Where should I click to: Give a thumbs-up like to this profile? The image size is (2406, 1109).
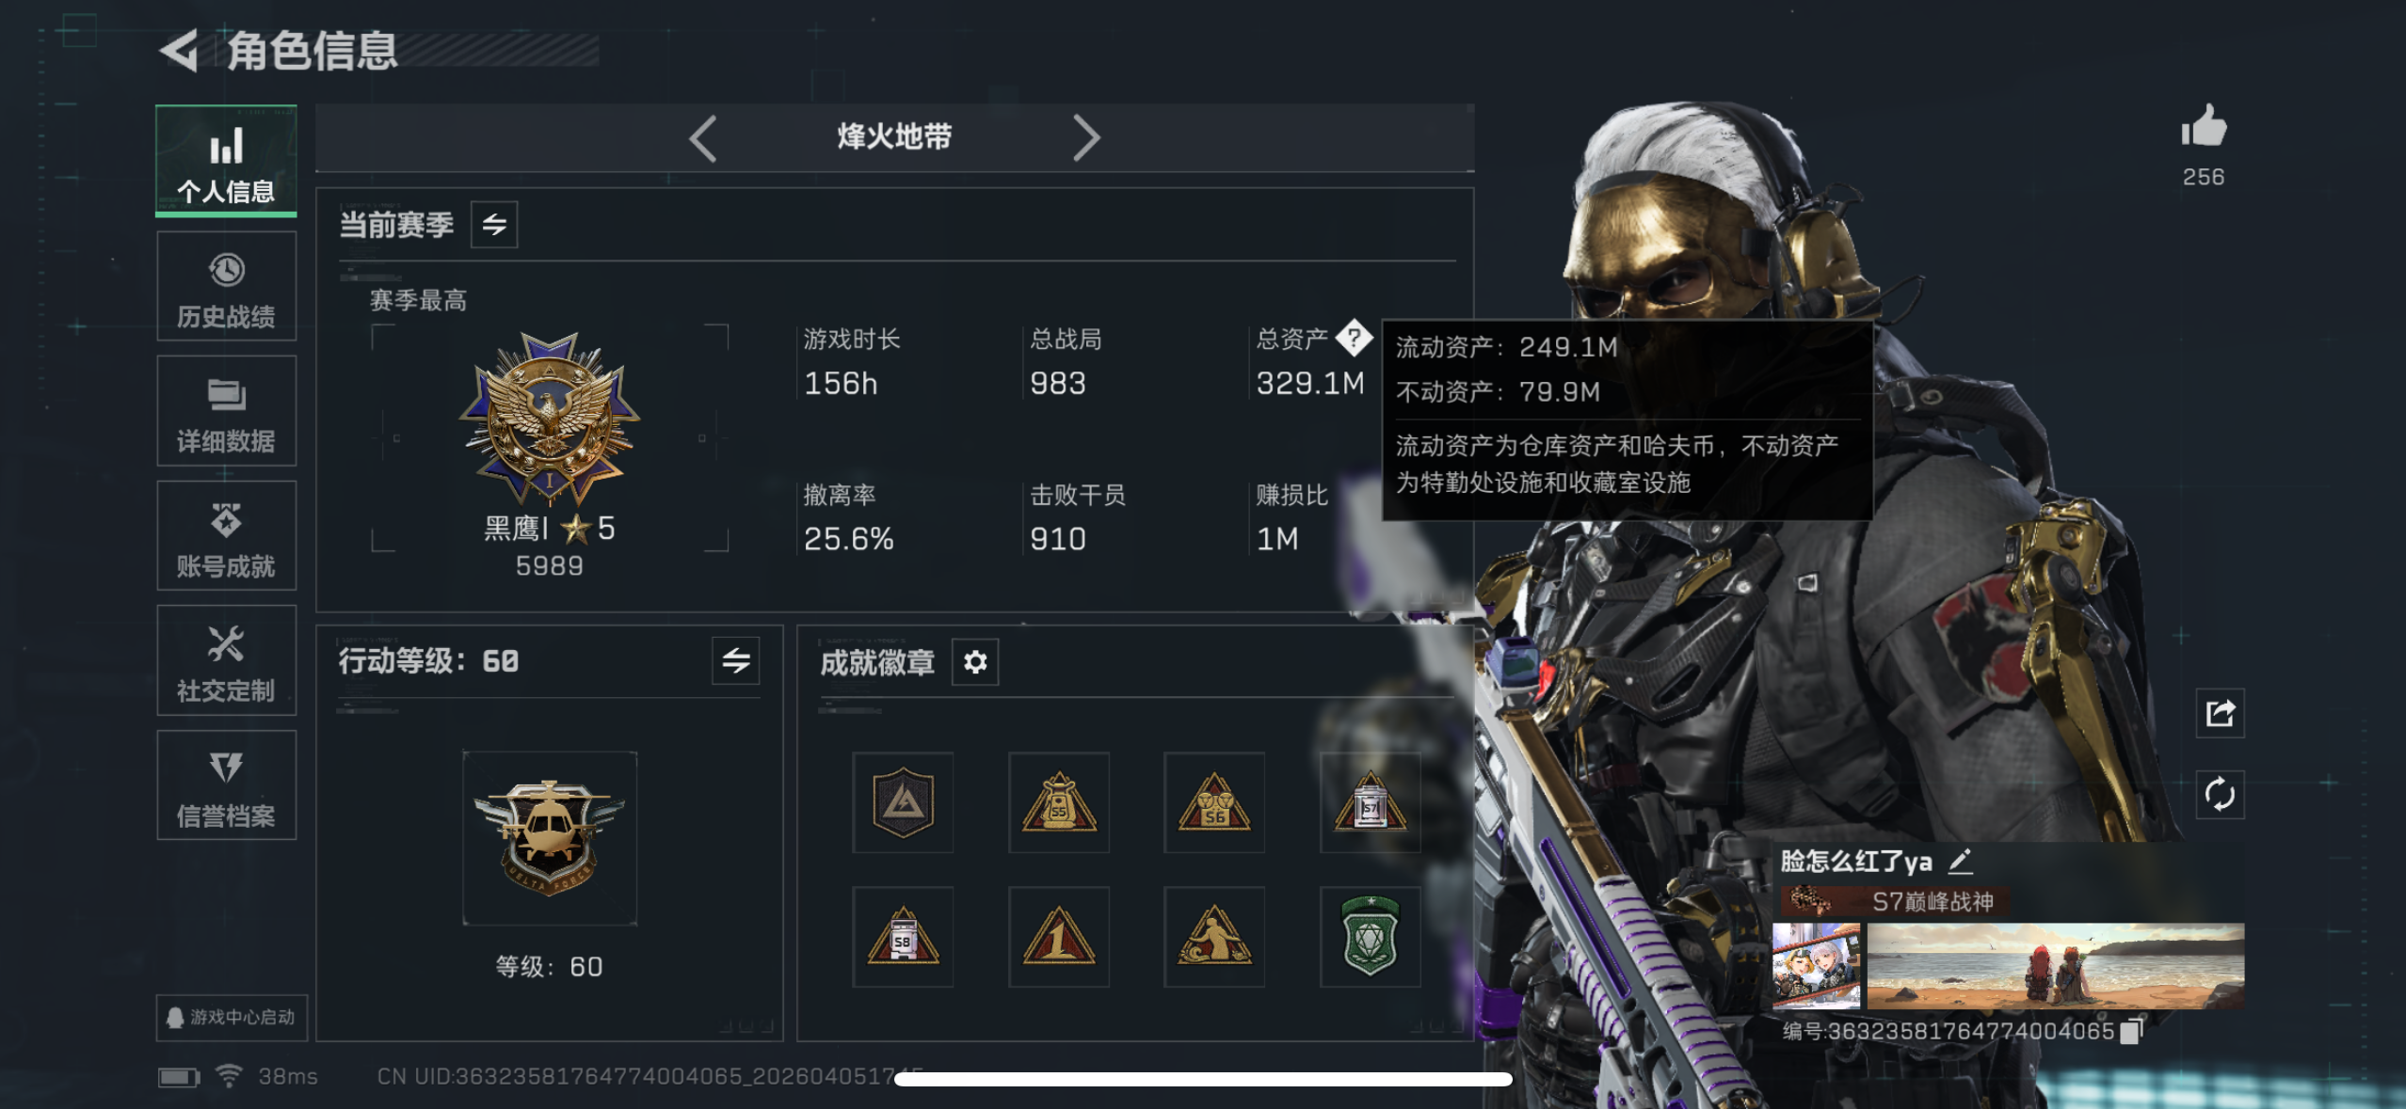[2204, 126]
